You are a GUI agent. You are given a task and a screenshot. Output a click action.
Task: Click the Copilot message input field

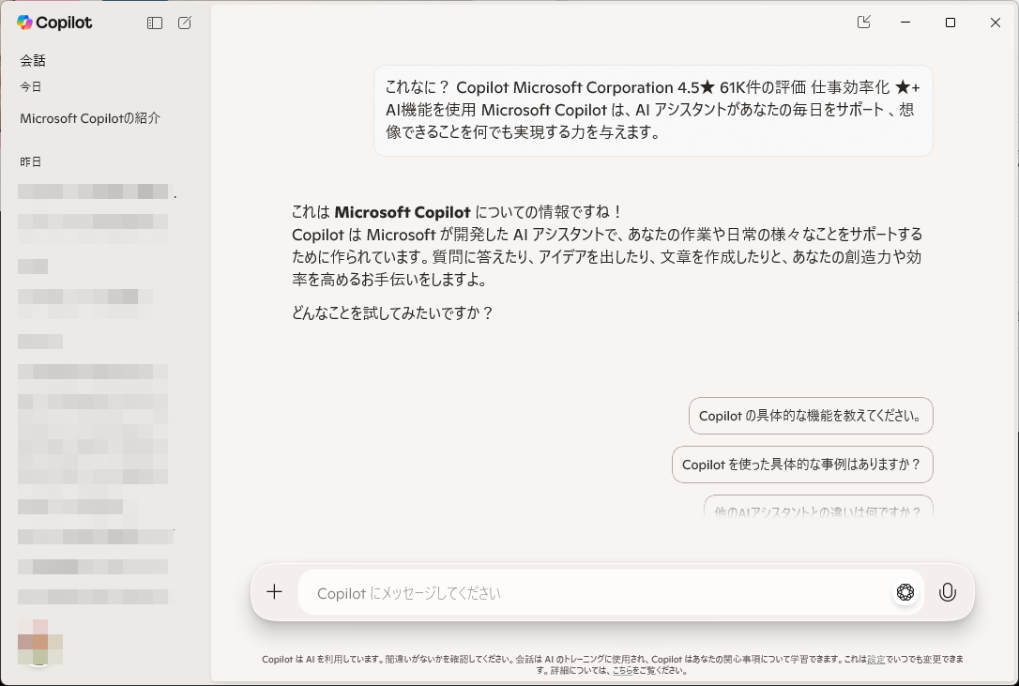pyautogui.click(x=563, y=592)
